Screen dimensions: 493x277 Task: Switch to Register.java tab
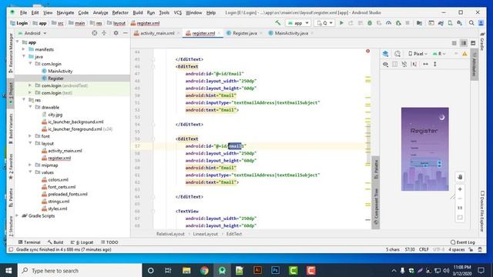pyautogui.click(x=245, y=33)
